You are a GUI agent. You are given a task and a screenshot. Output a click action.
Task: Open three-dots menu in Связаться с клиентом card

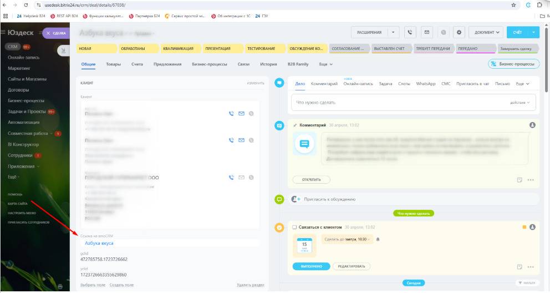pyautogui.click(x=531, y=267)
